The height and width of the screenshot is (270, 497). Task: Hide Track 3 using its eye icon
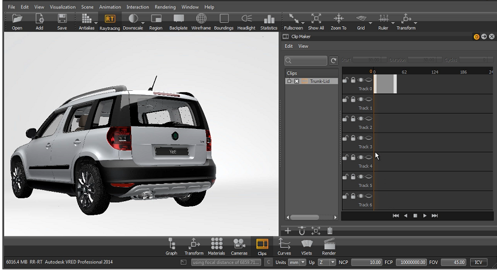(x=360, y=138)
